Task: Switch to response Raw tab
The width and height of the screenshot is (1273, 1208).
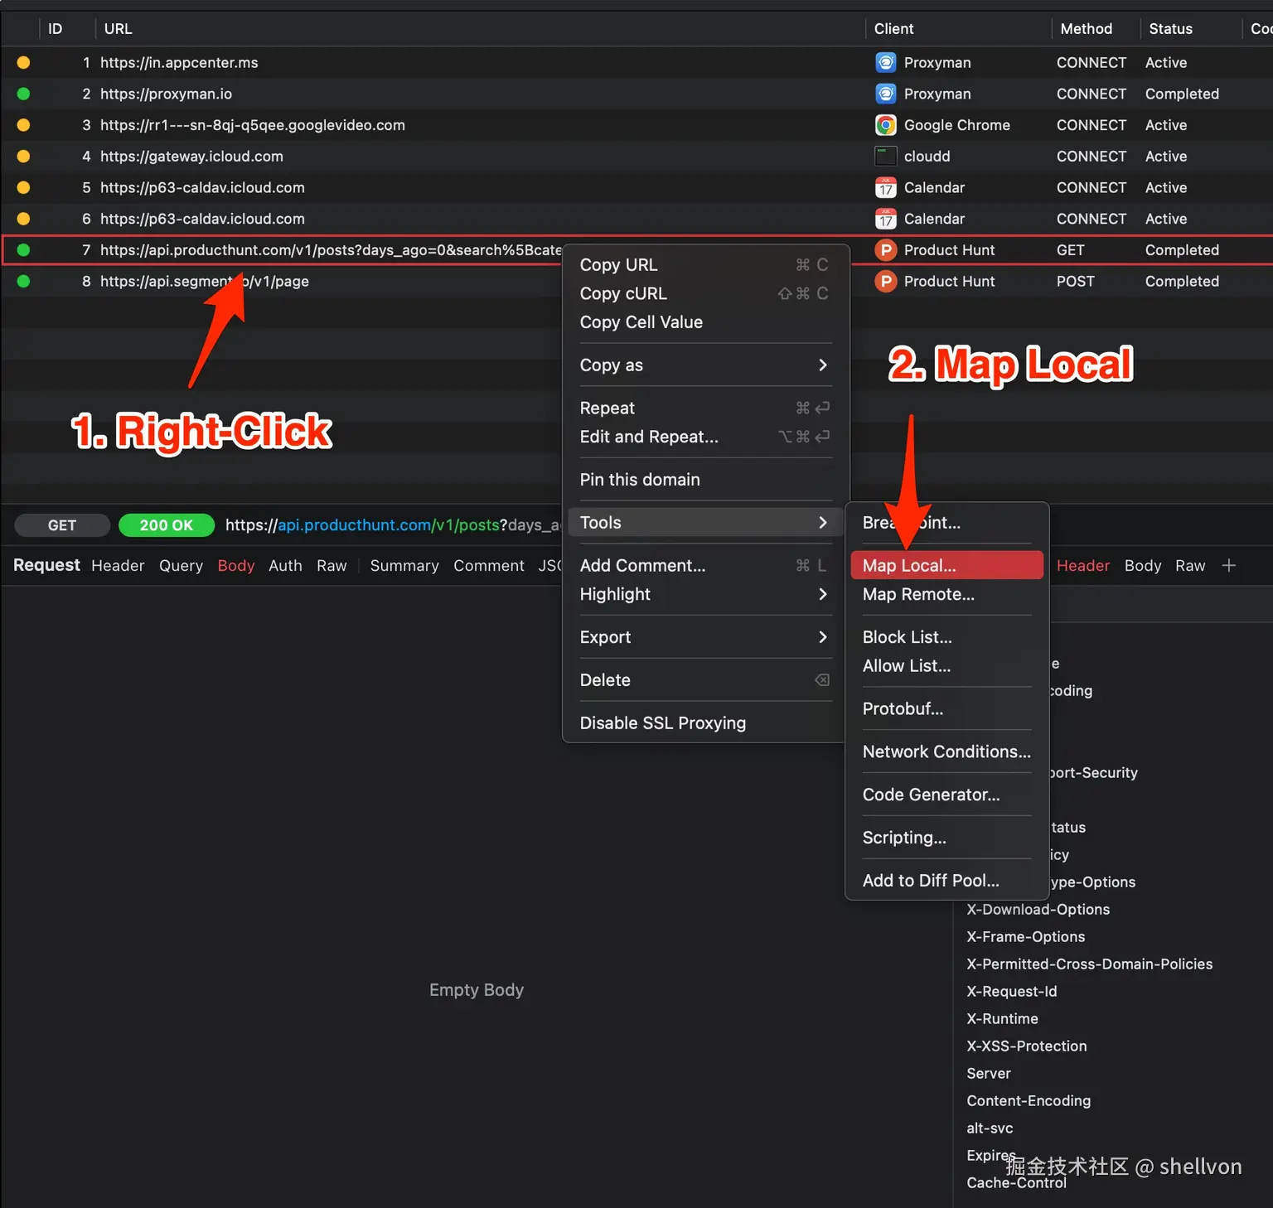Action: [1190, 566]
